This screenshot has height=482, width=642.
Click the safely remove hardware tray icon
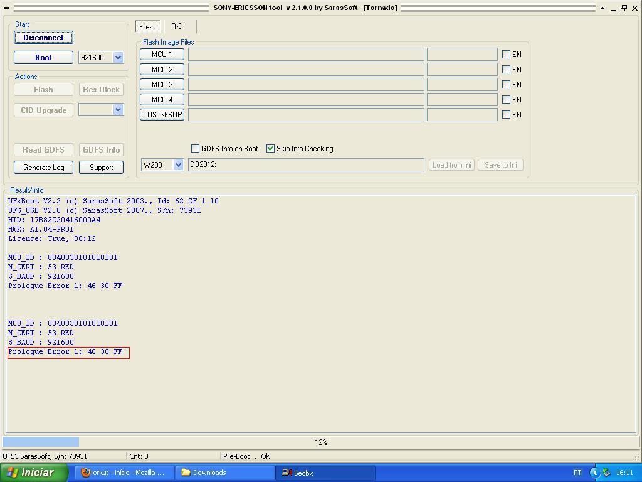606,473
